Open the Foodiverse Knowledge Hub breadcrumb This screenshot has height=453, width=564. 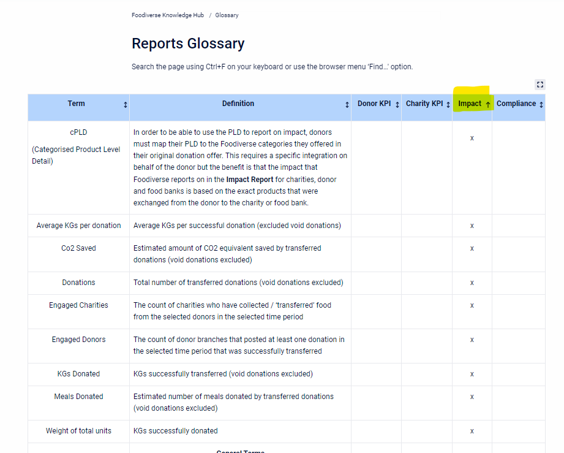(168, 15)
